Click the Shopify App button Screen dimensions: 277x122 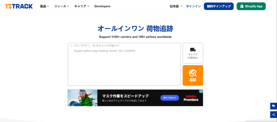[251, 6]
